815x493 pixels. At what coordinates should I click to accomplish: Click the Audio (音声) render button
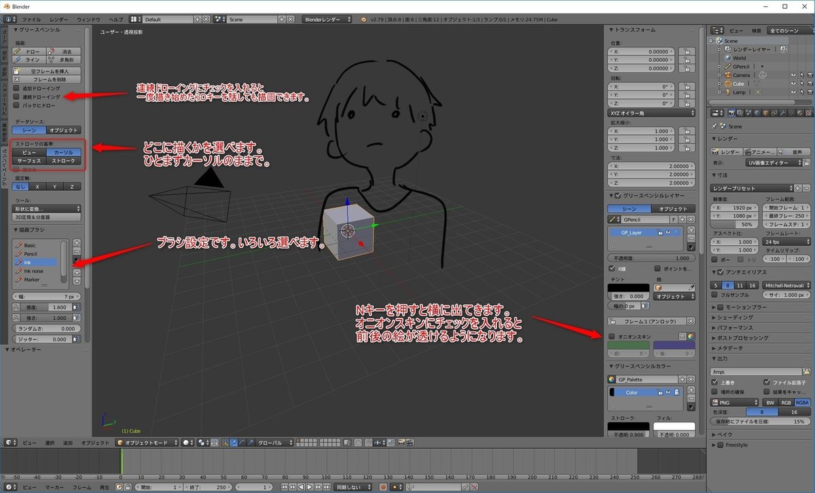click(792, 151)
